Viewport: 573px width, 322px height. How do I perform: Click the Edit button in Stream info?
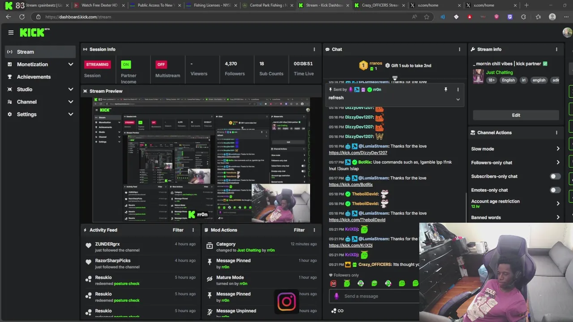coord(516,115)
